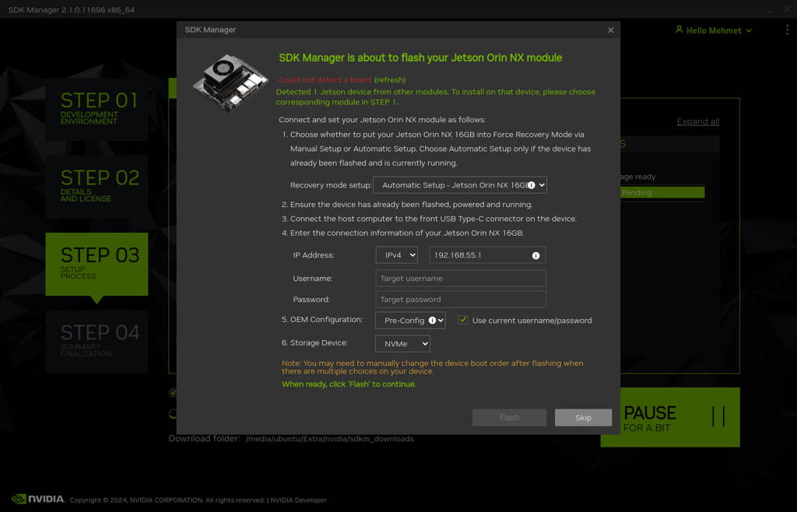Click the download folder path text
This screenshot has height=512, width=797.
330,439
